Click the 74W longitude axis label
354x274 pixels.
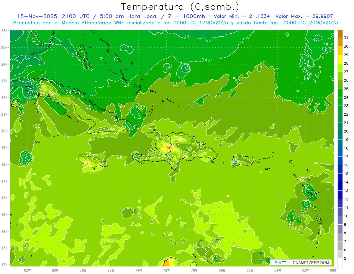tap(138, 270)
